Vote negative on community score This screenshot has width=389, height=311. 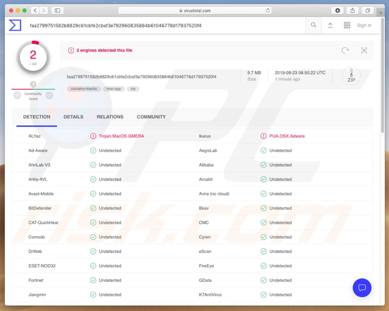17,96
